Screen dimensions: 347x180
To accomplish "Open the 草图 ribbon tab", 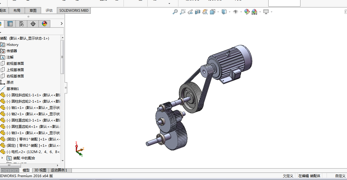I will [x=33, y=11].
